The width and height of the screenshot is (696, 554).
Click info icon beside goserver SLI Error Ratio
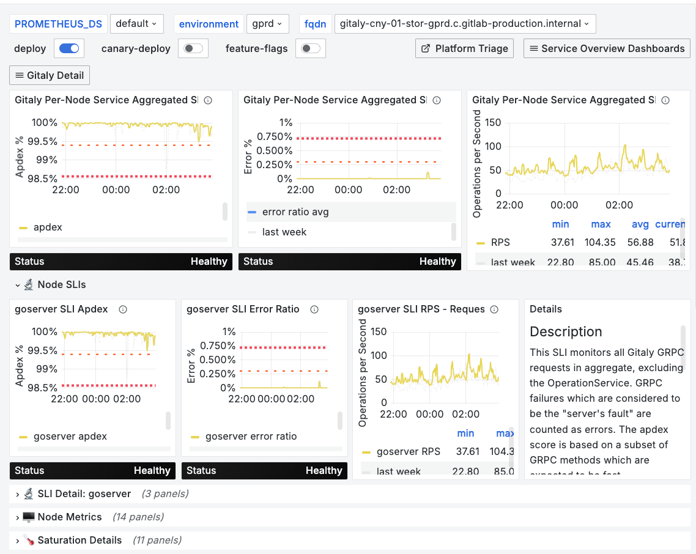point(314,309)
